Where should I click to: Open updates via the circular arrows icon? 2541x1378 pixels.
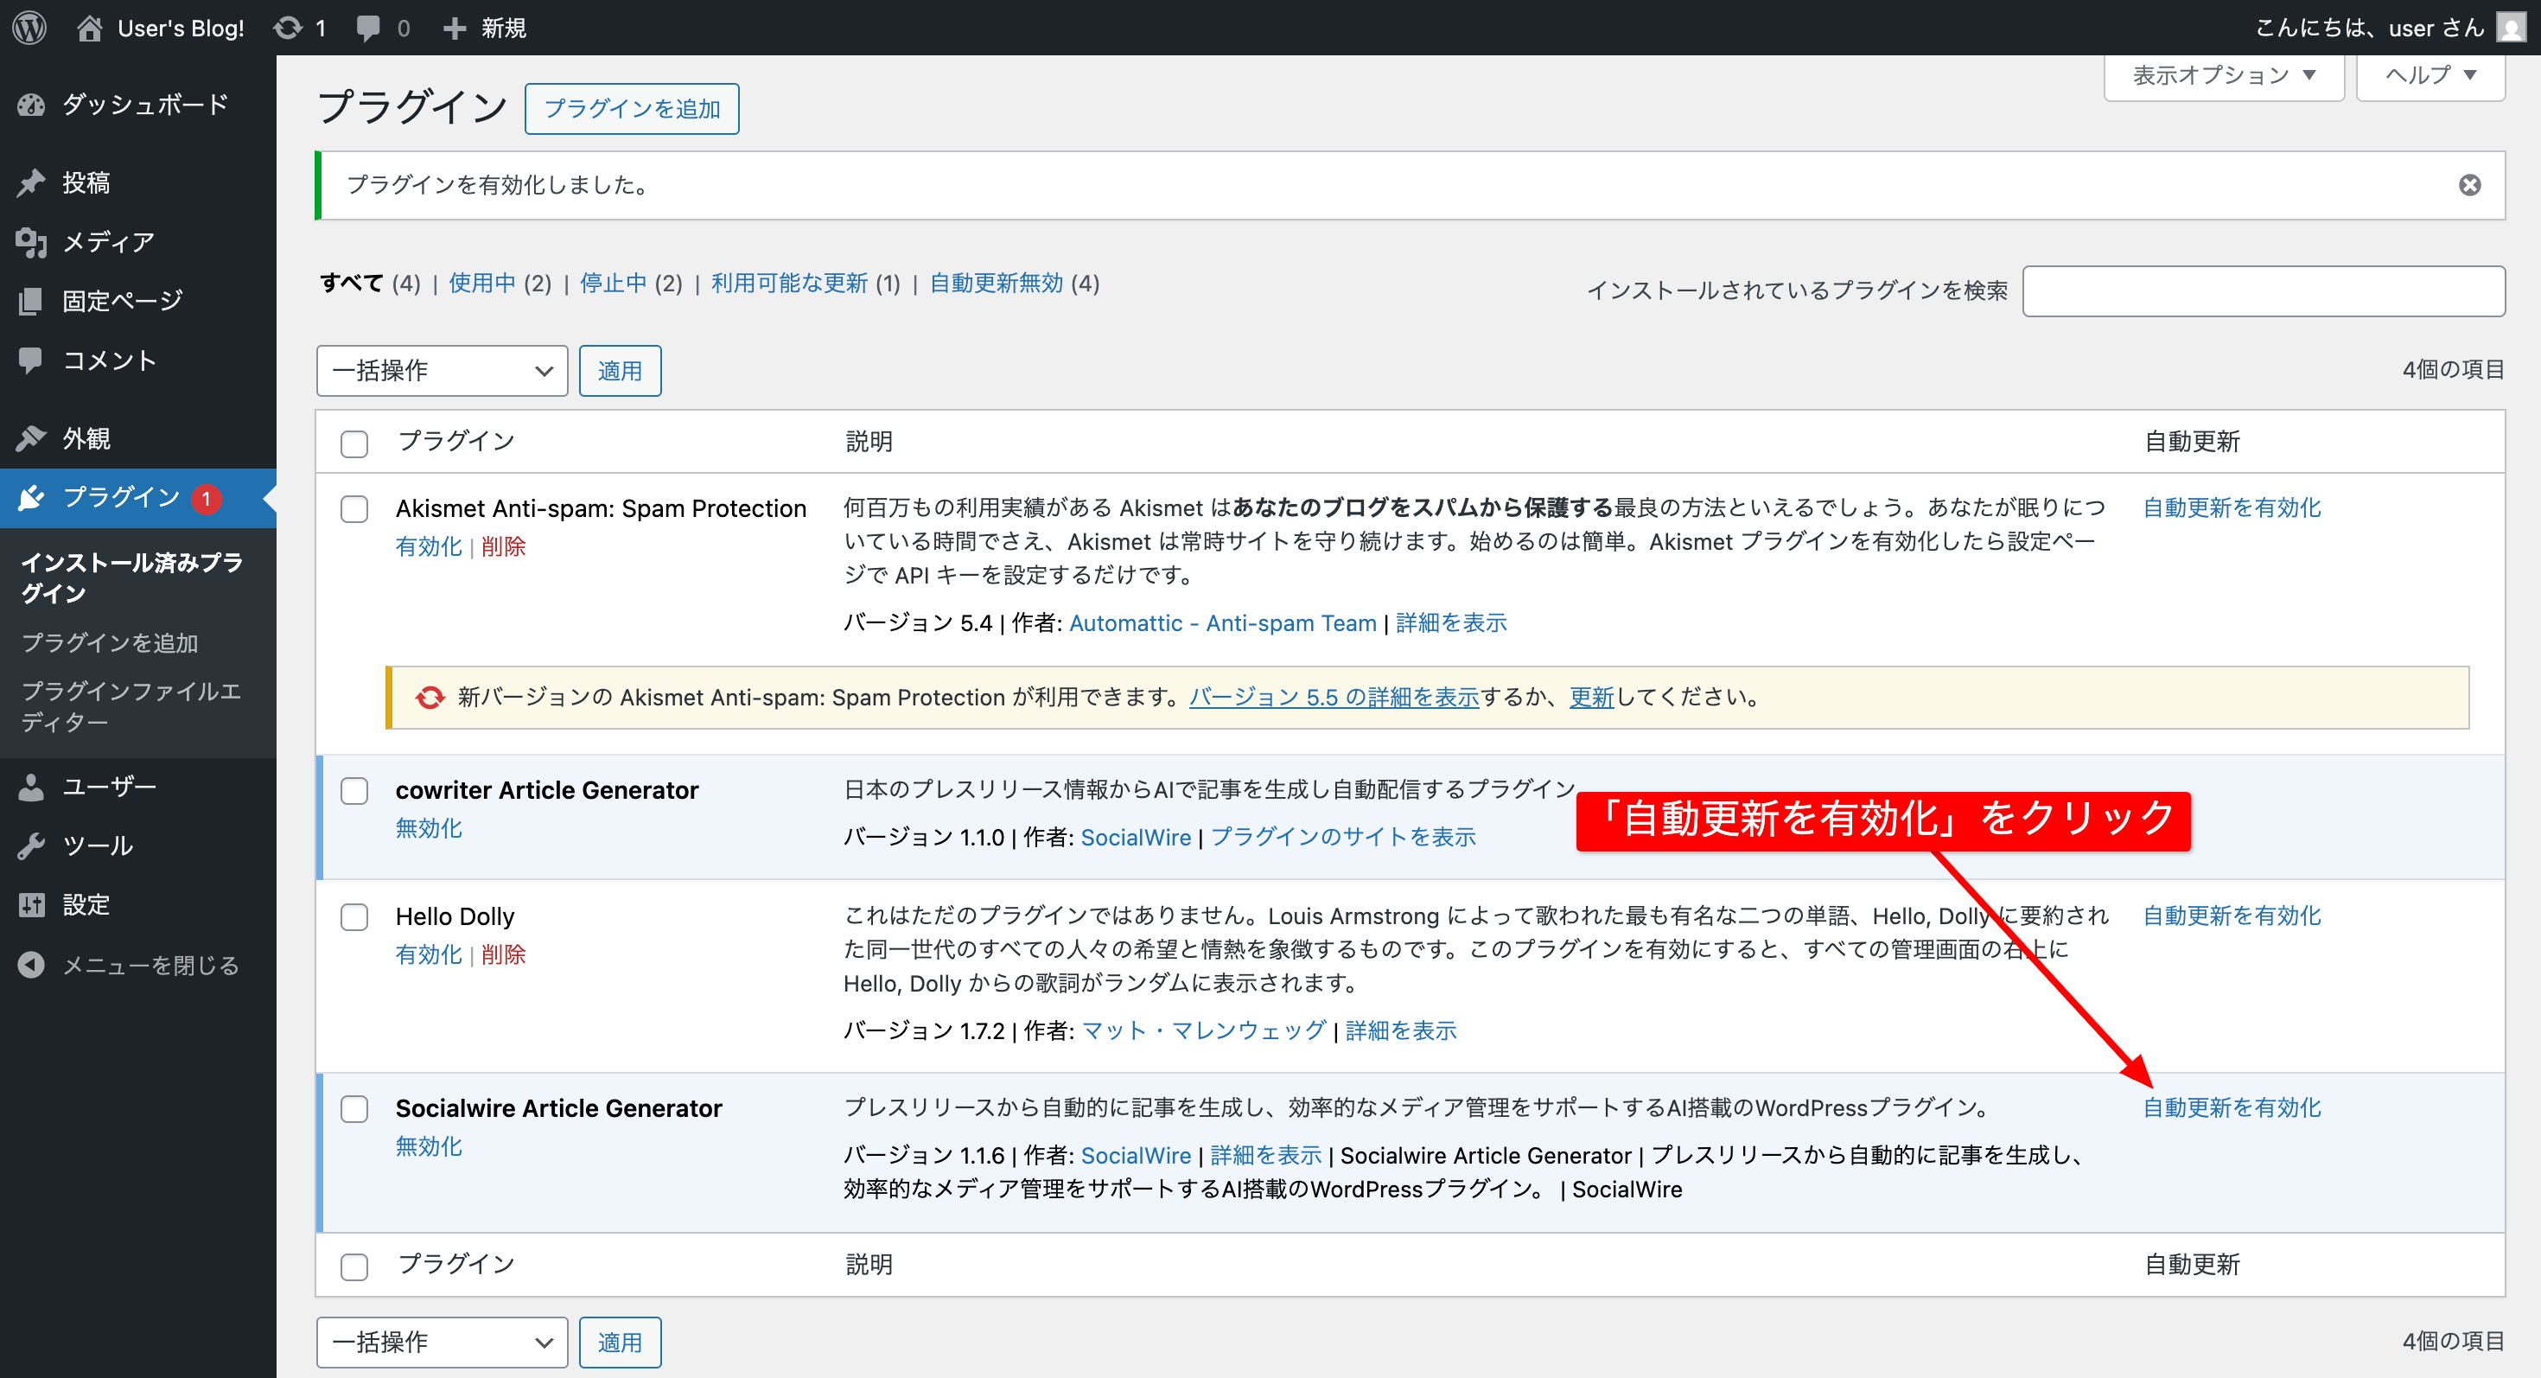(x=287, y=28)
